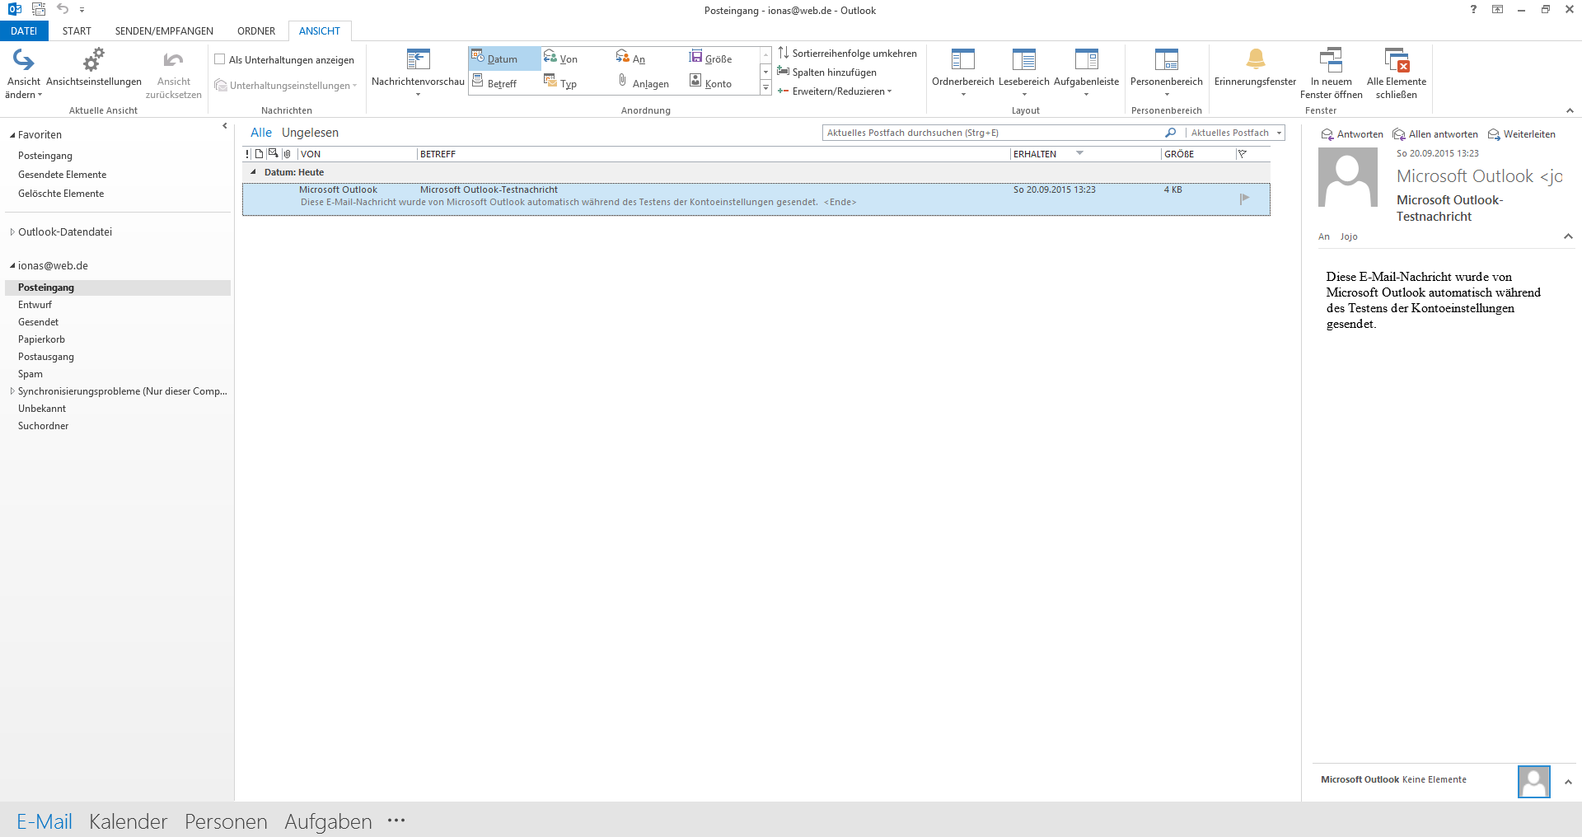
Task: Click search field Aktuelles Postfach durchsuchen
Action: coord(993,133)
